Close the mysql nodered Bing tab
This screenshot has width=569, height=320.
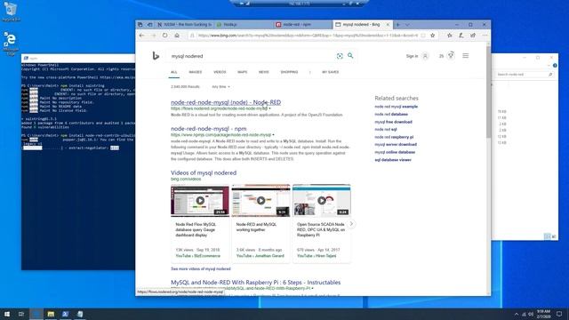pos(388,25)
